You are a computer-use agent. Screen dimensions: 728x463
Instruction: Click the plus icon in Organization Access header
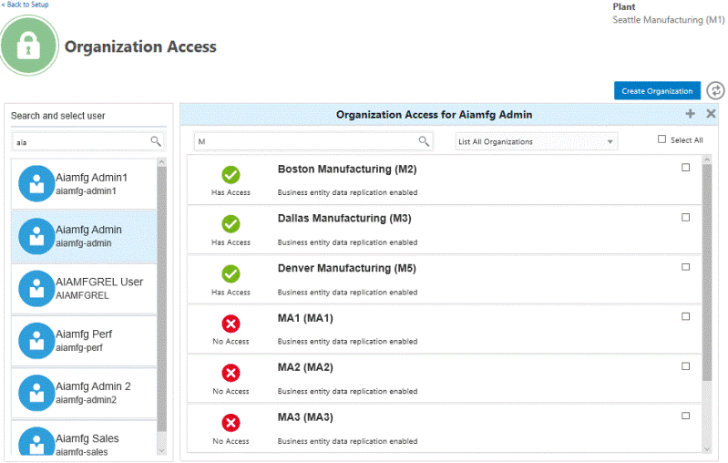(x=691, y=114)
